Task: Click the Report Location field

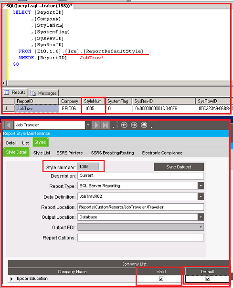Action: (x=141, y=207)
